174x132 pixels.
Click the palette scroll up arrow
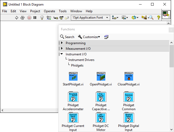[x=172, y=43]
